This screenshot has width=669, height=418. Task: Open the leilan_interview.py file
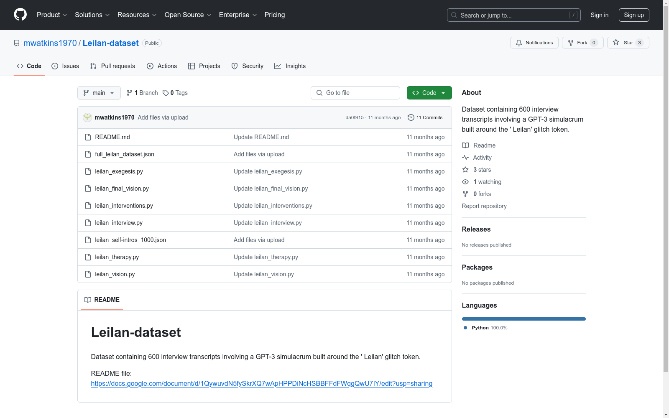(x=119, y=223)
